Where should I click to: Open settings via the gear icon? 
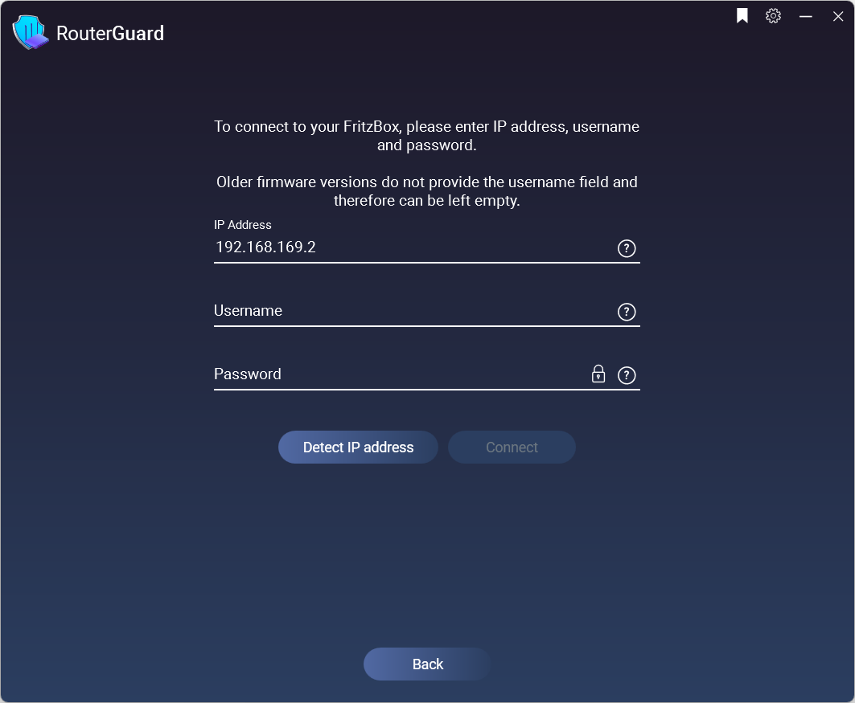pos(773,16)
